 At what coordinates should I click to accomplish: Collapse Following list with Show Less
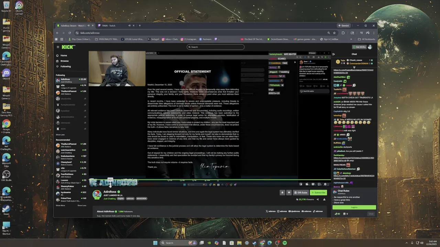[x=60, y=135]
